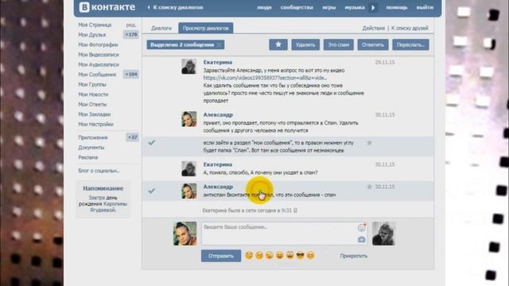The width and height of the screenshot is (509, 286).
Task: Open the игры header menu
Action: tap(329, 7)
